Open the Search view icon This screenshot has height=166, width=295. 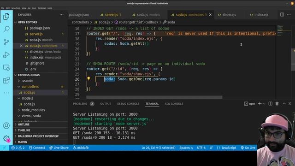[x=6, y=29]
